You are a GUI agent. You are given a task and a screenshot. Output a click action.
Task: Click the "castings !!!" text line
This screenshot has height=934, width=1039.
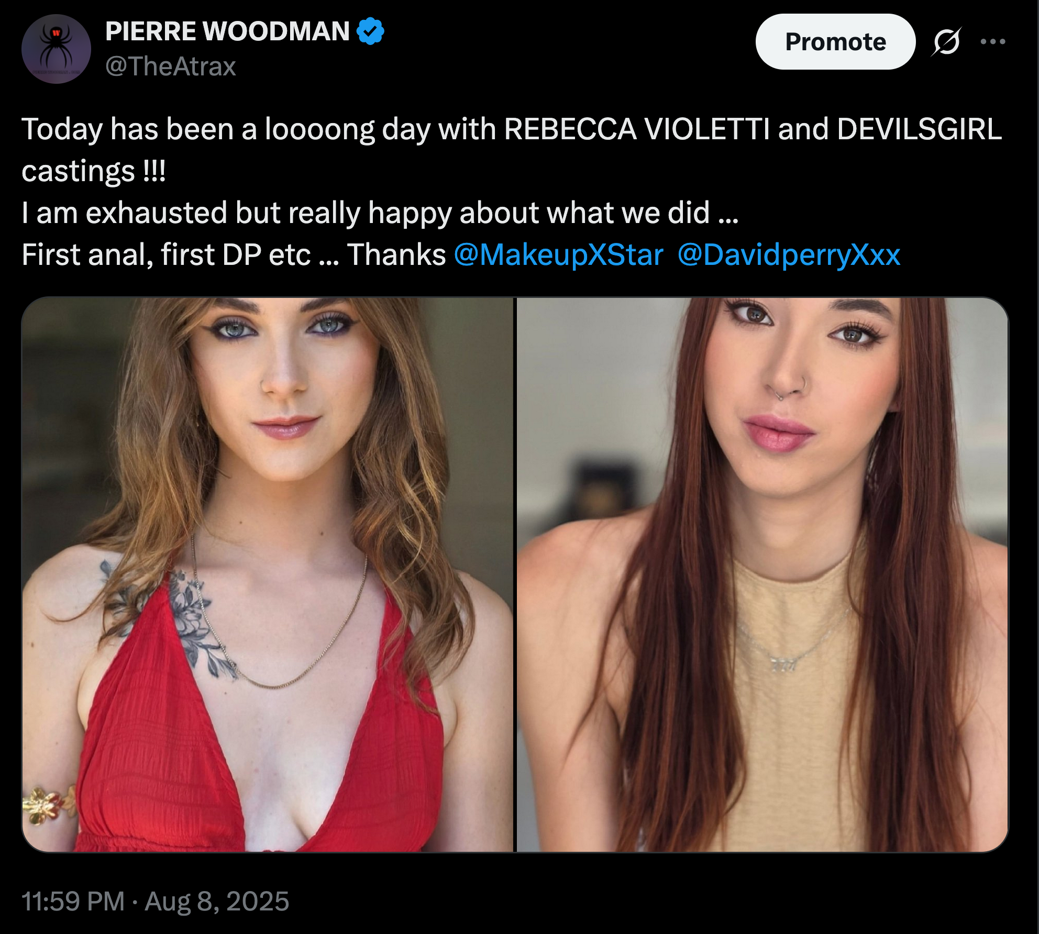(94, 171)
